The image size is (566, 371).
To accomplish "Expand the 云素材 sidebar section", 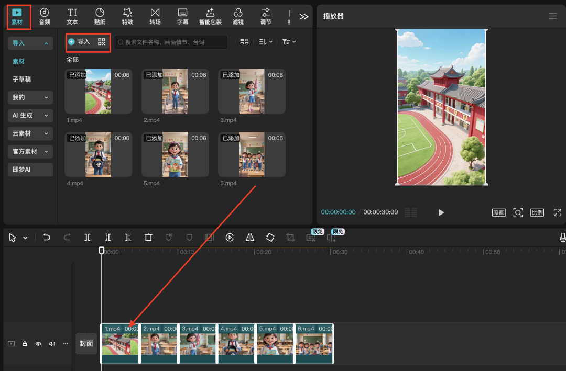I will 30,133.
